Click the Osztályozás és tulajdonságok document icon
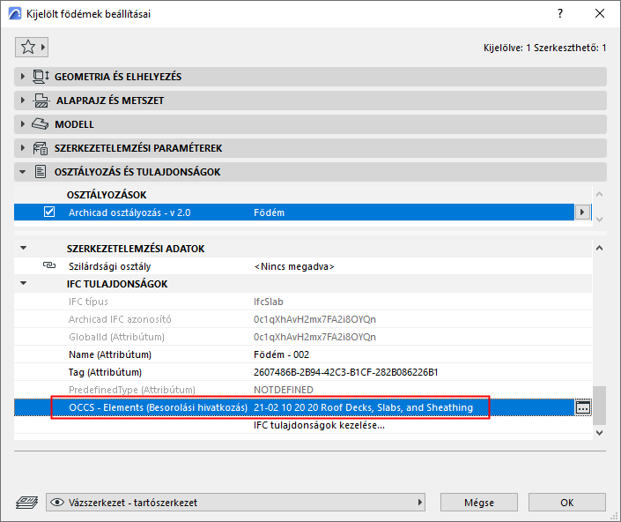 [40, 172]
